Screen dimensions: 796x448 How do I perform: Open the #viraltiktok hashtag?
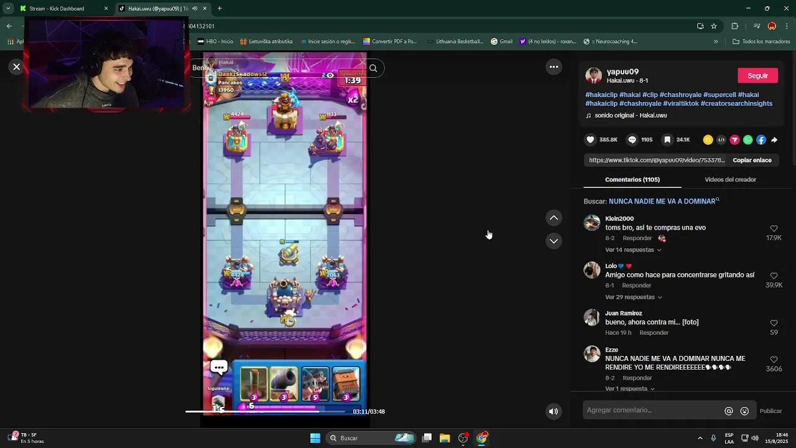[x=680, y=103]
